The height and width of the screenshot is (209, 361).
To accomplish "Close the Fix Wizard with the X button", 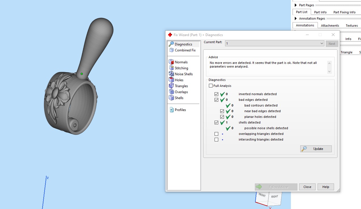I will pyautogui.click(x=333, y=35).
